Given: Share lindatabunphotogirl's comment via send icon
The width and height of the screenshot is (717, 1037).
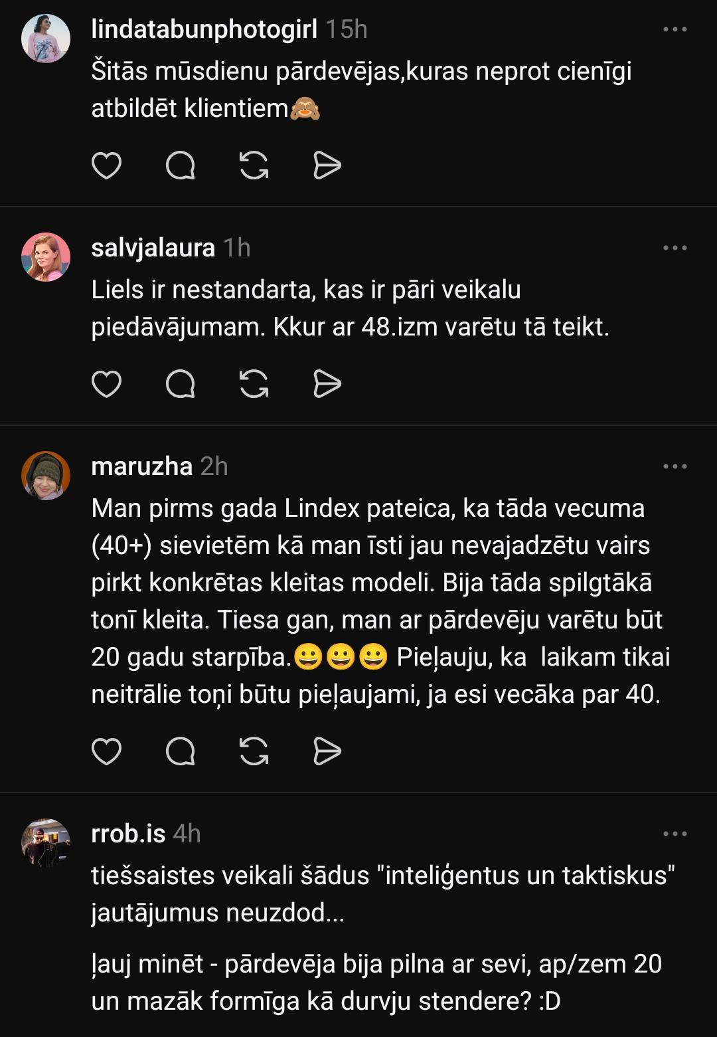Looking at the screenshot, I should [327, 165].
